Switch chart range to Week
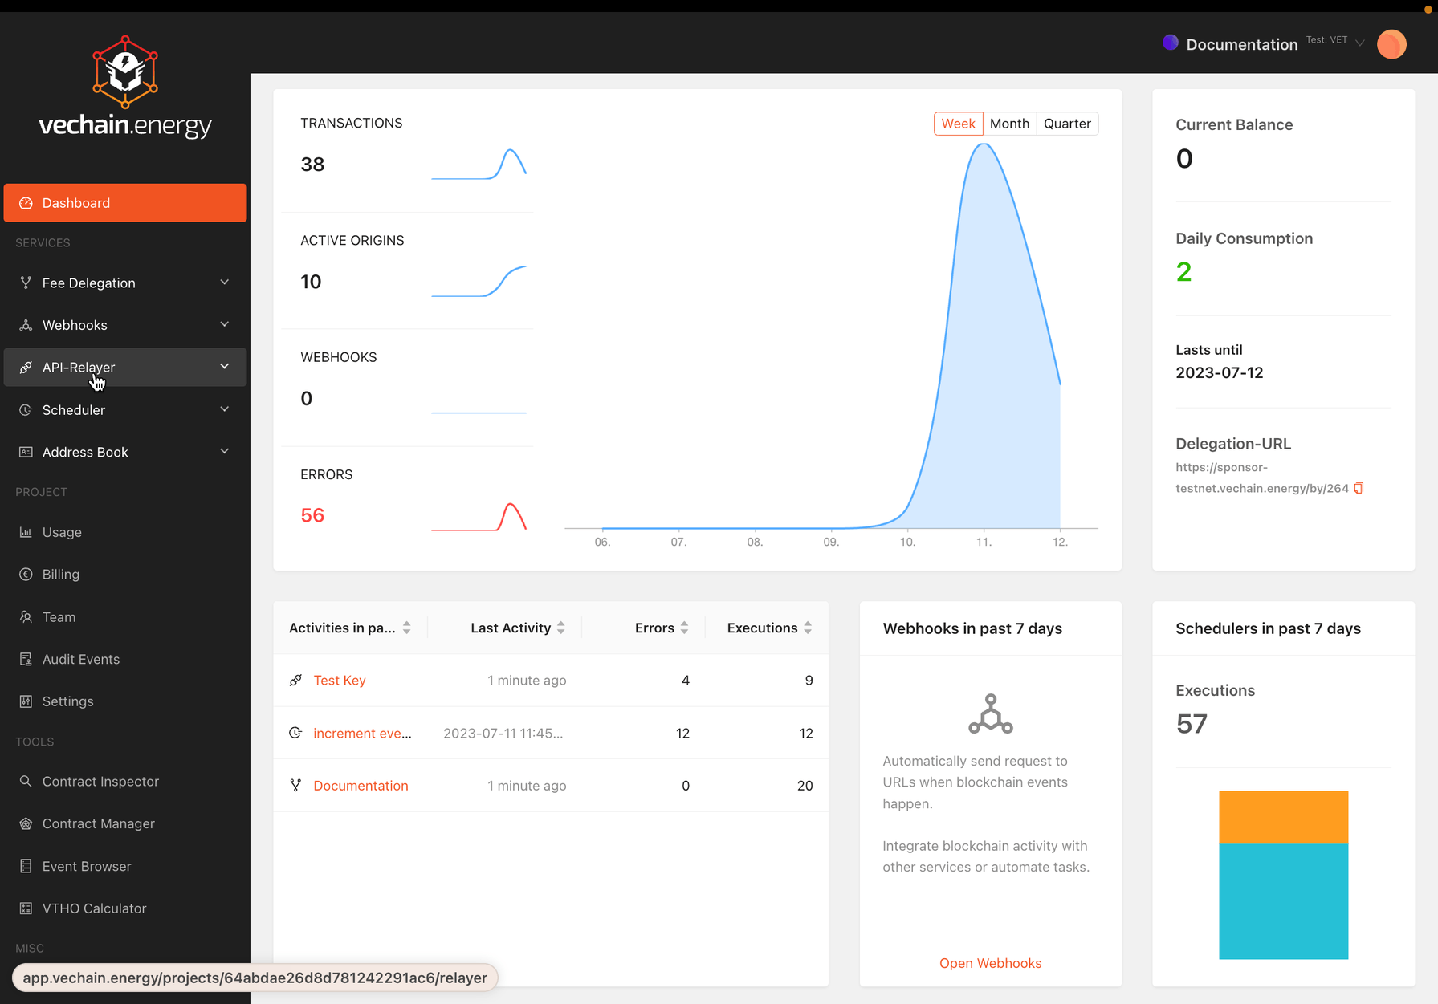1438x1004 pixels. [958, 124]
